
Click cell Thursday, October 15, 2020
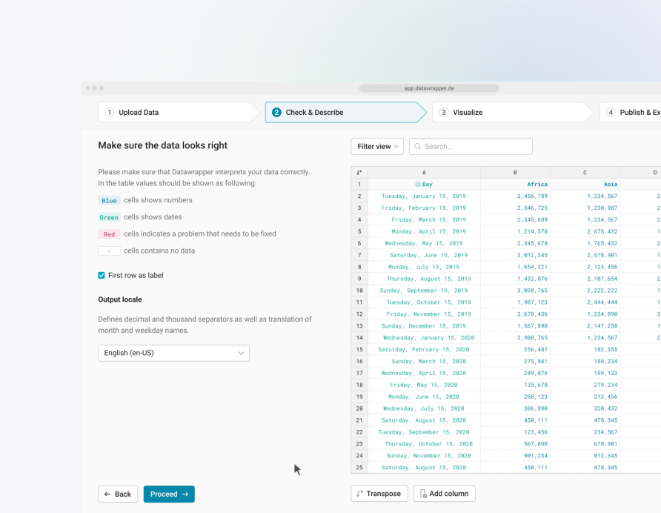pos(424,444)
